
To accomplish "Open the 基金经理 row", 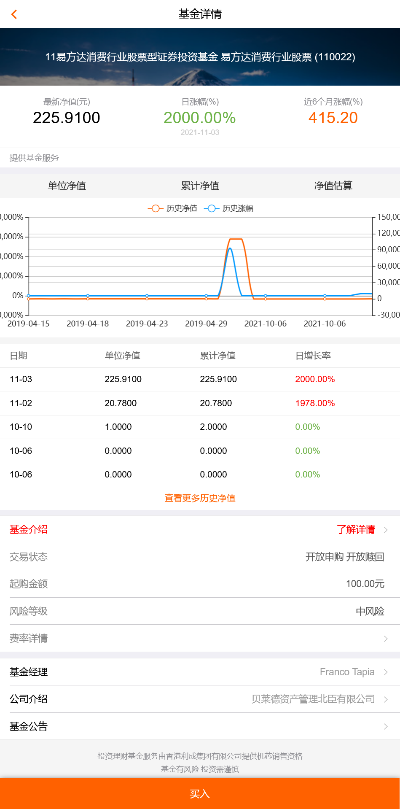I will (x=200, y=672).
